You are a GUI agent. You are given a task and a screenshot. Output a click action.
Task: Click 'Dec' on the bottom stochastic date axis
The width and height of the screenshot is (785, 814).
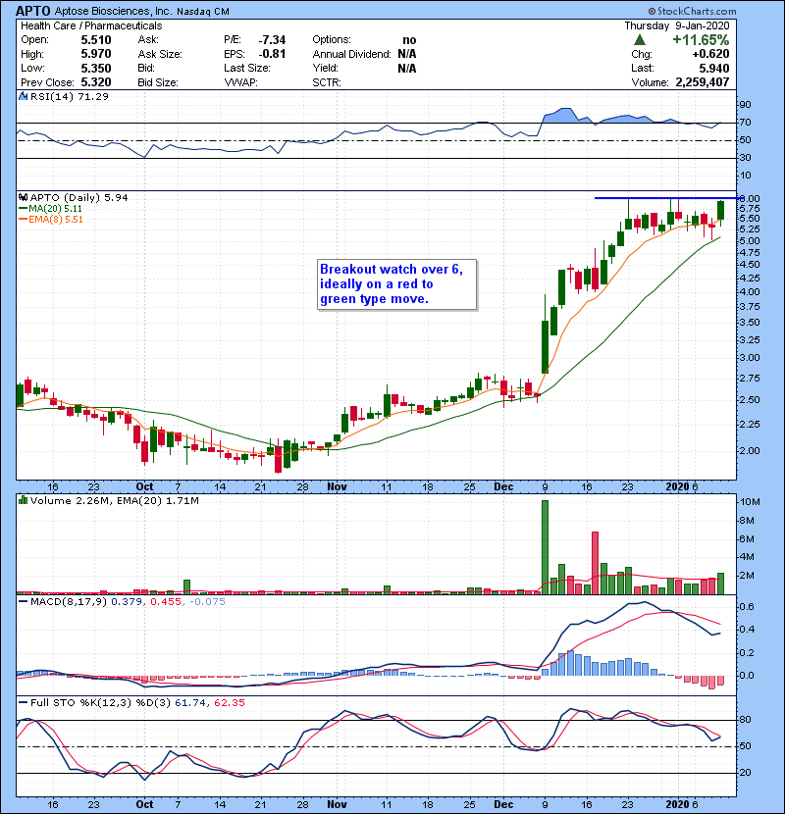coord(503,804)
